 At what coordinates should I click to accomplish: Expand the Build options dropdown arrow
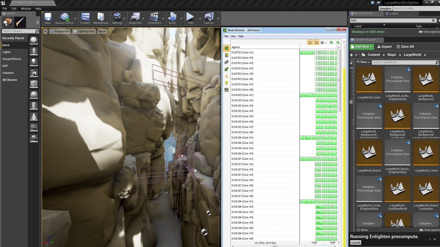(181, 18)
